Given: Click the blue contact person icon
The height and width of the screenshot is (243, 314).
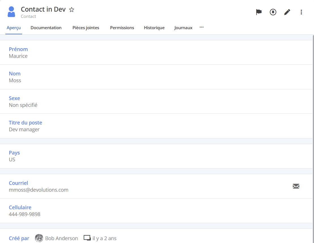Looking at the screenshot, I should click(11, 12).
